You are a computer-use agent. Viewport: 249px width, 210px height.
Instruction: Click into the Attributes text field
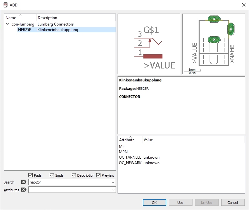[x=70, y=190]
